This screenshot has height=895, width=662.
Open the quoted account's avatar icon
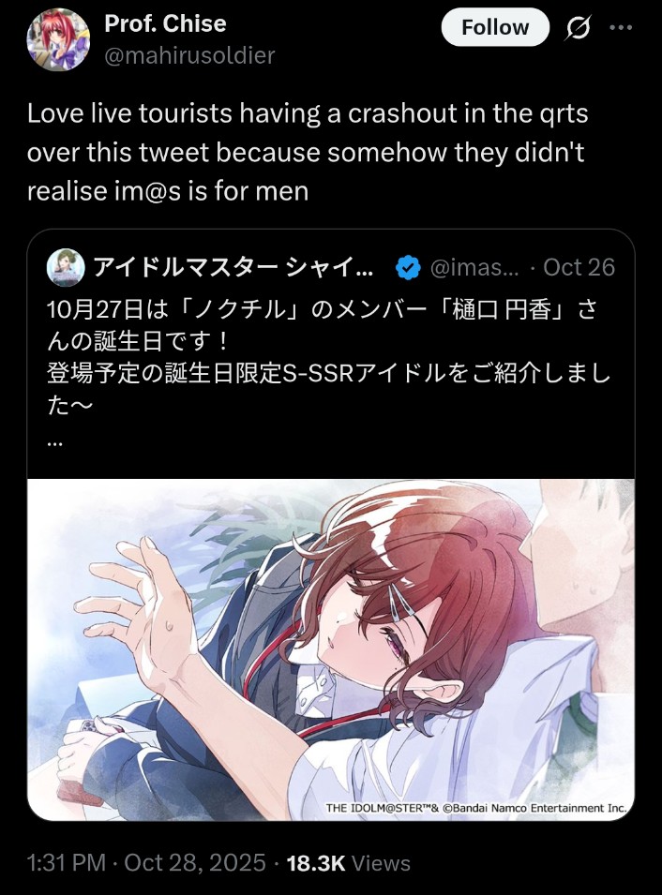pos(66,267)
